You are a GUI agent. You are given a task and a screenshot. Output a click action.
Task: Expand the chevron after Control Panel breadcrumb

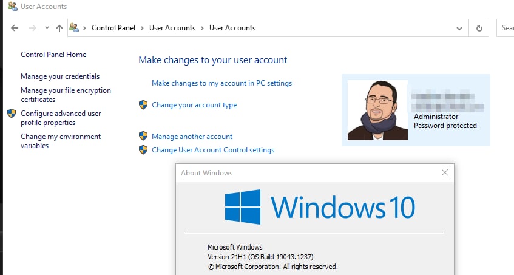(142, 28)
